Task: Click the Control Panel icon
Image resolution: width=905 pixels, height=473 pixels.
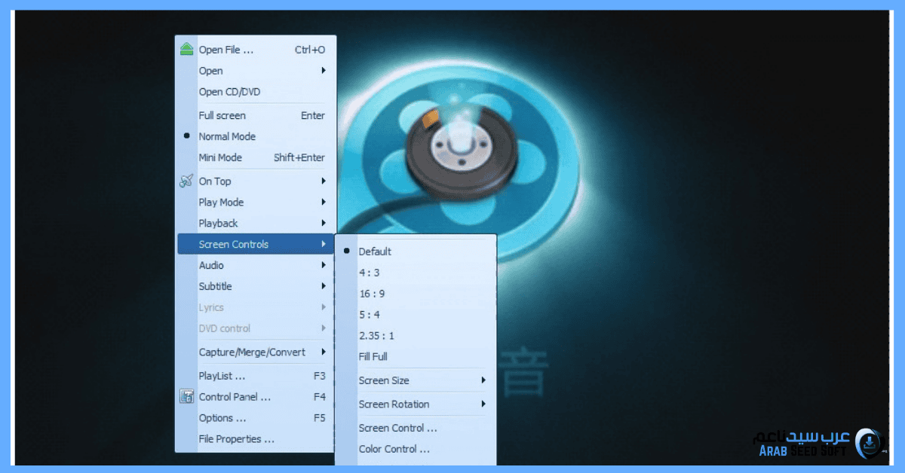Action: (x=186, y=397)
